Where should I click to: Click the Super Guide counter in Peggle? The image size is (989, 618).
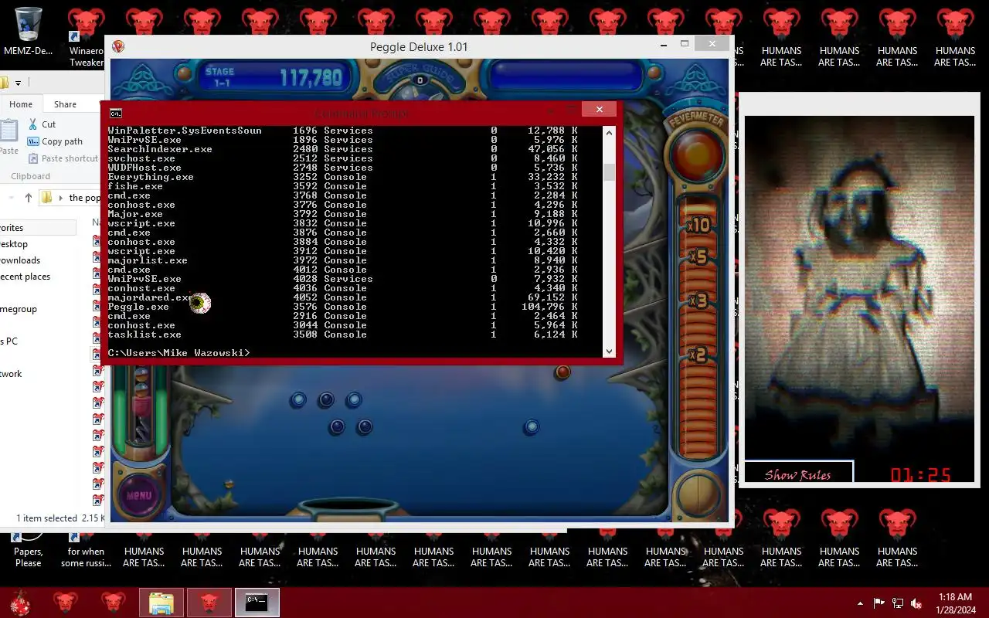coord(420,80)
